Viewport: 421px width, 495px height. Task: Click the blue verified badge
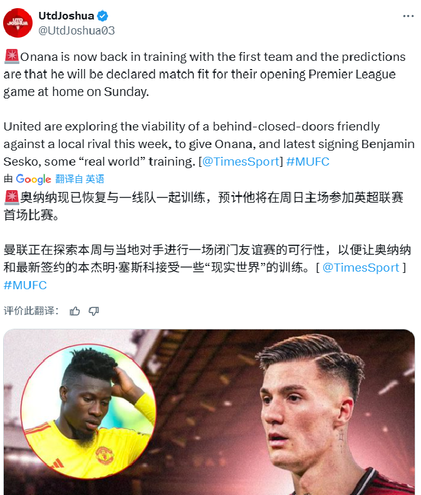(103, 16)
